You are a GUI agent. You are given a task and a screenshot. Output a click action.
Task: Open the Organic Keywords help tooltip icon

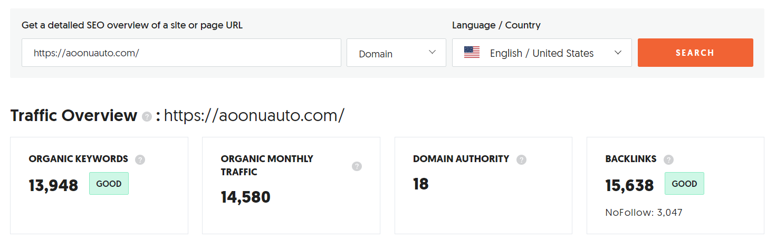coord(140,159)
